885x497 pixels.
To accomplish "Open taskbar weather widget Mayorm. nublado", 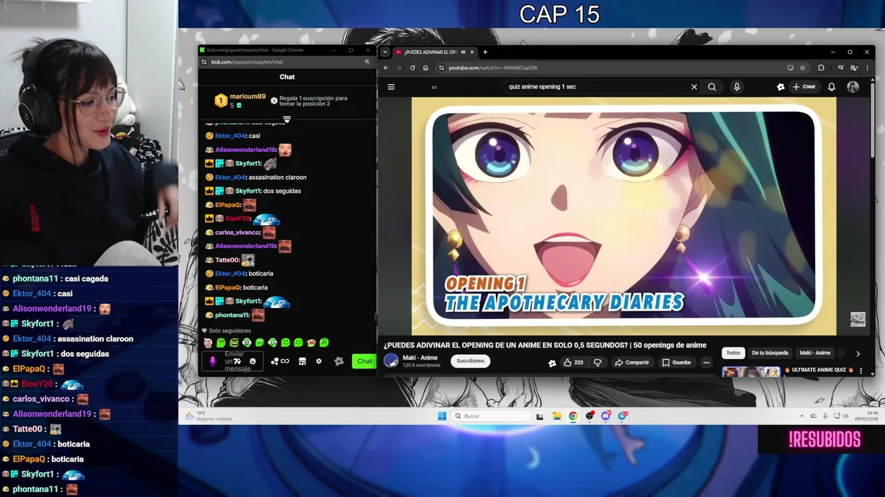I will pos(209,416).
